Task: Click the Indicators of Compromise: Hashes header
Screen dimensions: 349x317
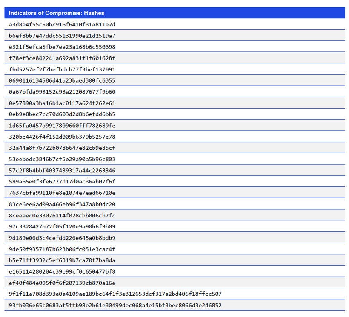Action: 55,13
